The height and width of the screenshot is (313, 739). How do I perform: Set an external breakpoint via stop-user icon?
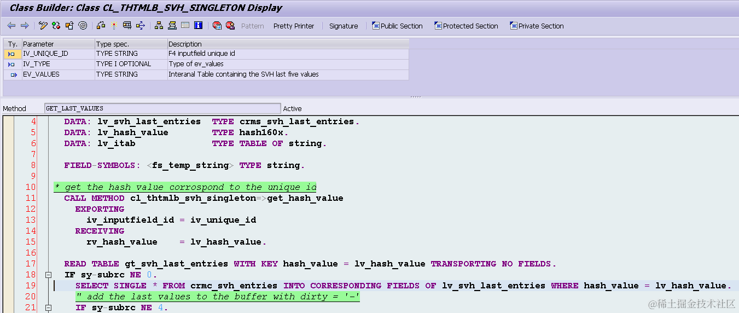pos(230,26)
